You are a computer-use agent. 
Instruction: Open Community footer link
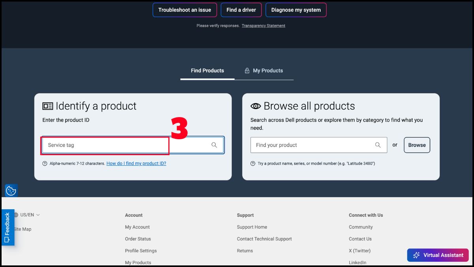point(361,227)
